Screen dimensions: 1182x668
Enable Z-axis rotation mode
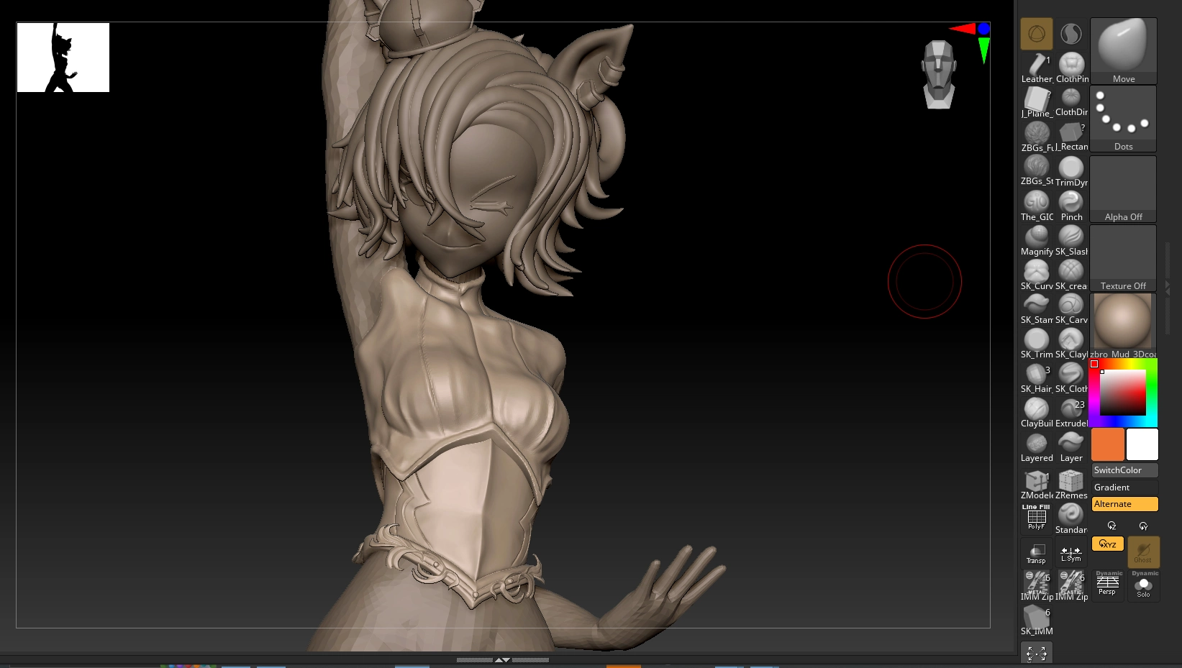pyautogui.click(x=1112, y=526)
